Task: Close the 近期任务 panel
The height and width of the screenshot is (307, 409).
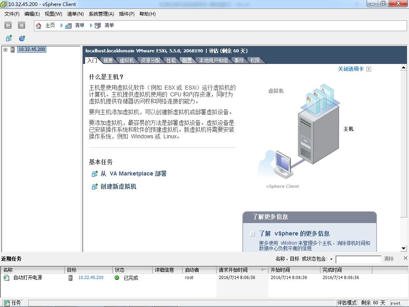Action: [405, 258]
